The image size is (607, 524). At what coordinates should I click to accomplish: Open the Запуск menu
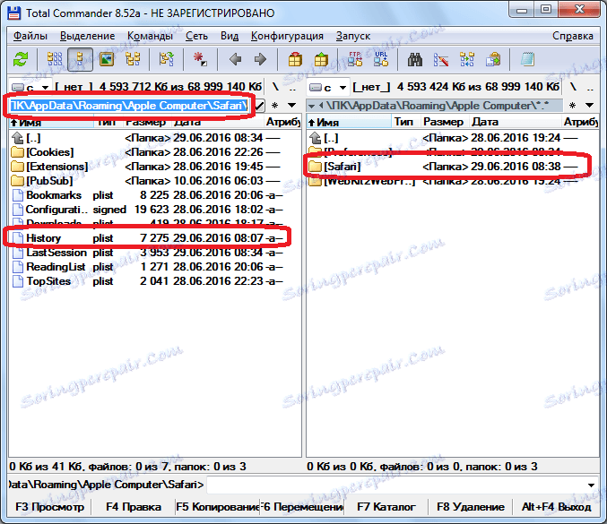353,36
